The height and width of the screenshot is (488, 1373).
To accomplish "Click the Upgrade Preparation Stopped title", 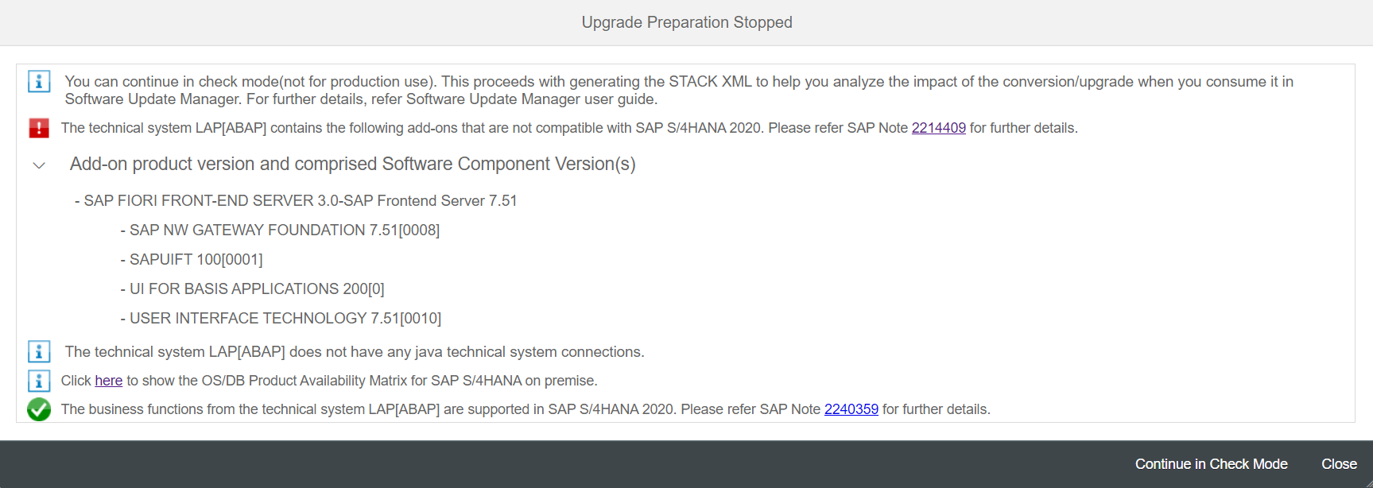I will tap(687, 22).
